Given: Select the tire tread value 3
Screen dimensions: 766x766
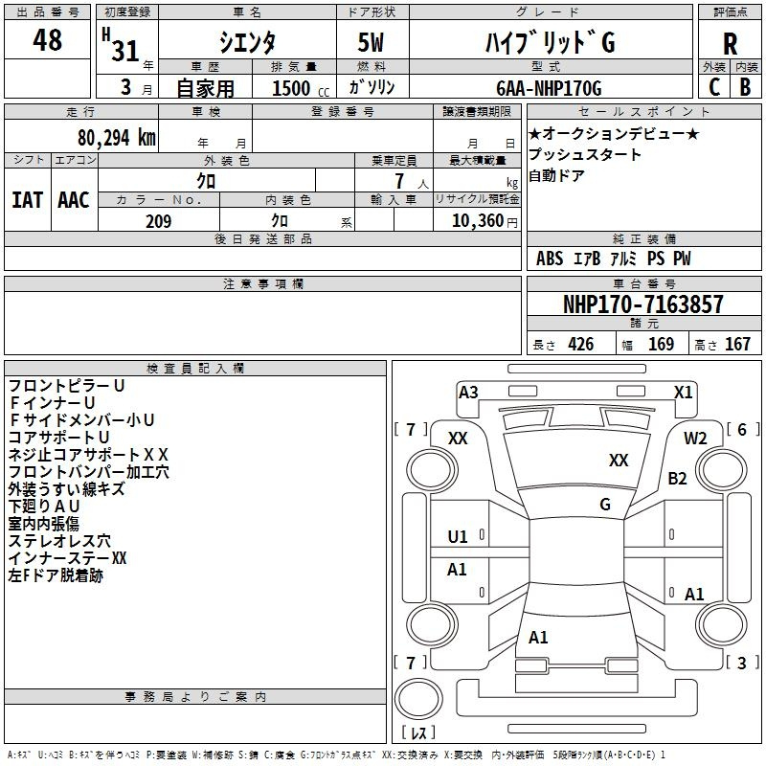Looking at the screenshot, I should (x=741, y=663).
